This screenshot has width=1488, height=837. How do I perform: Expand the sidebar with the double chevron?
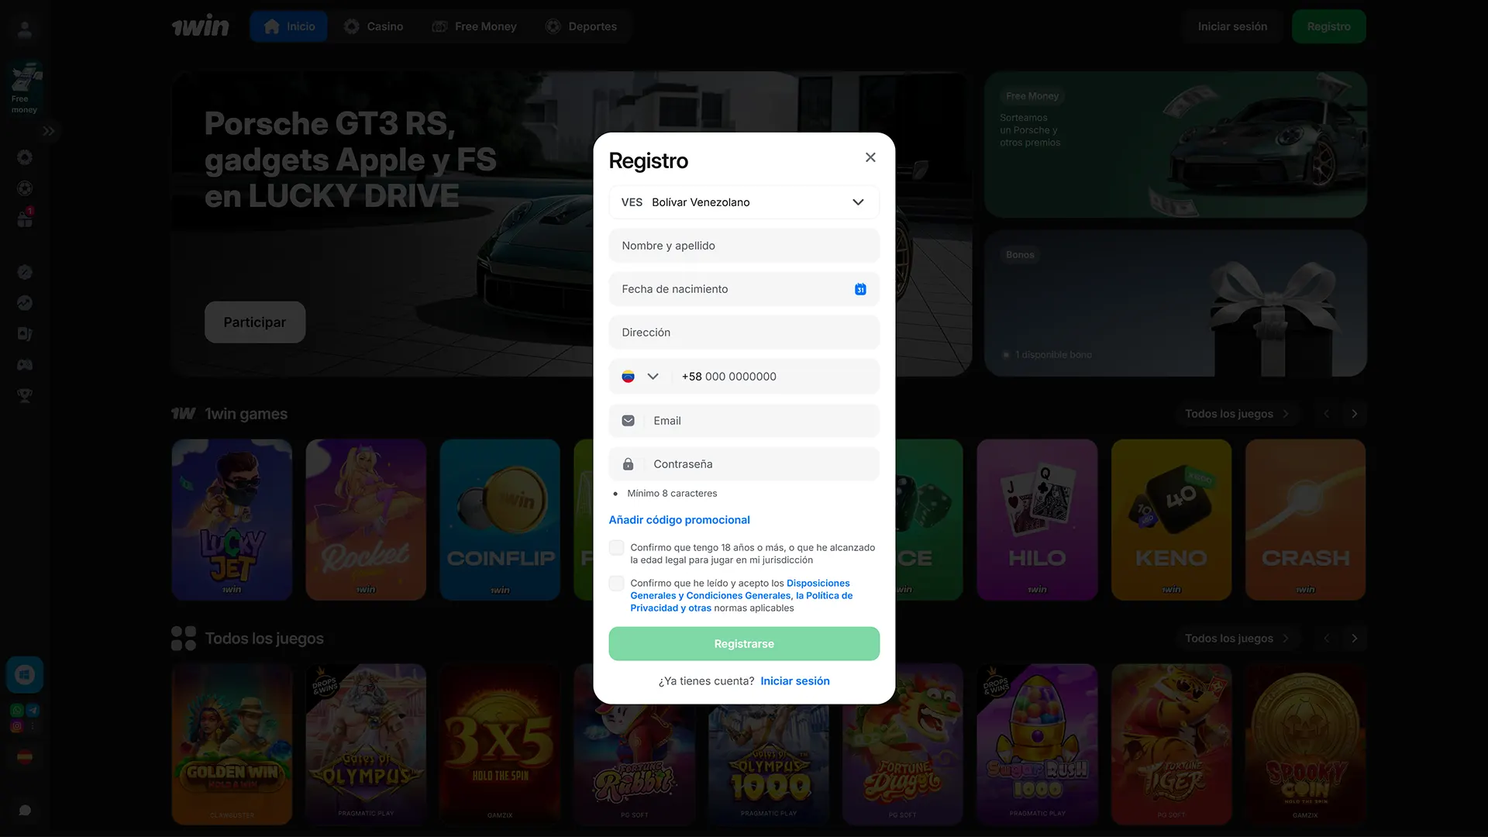49,131
